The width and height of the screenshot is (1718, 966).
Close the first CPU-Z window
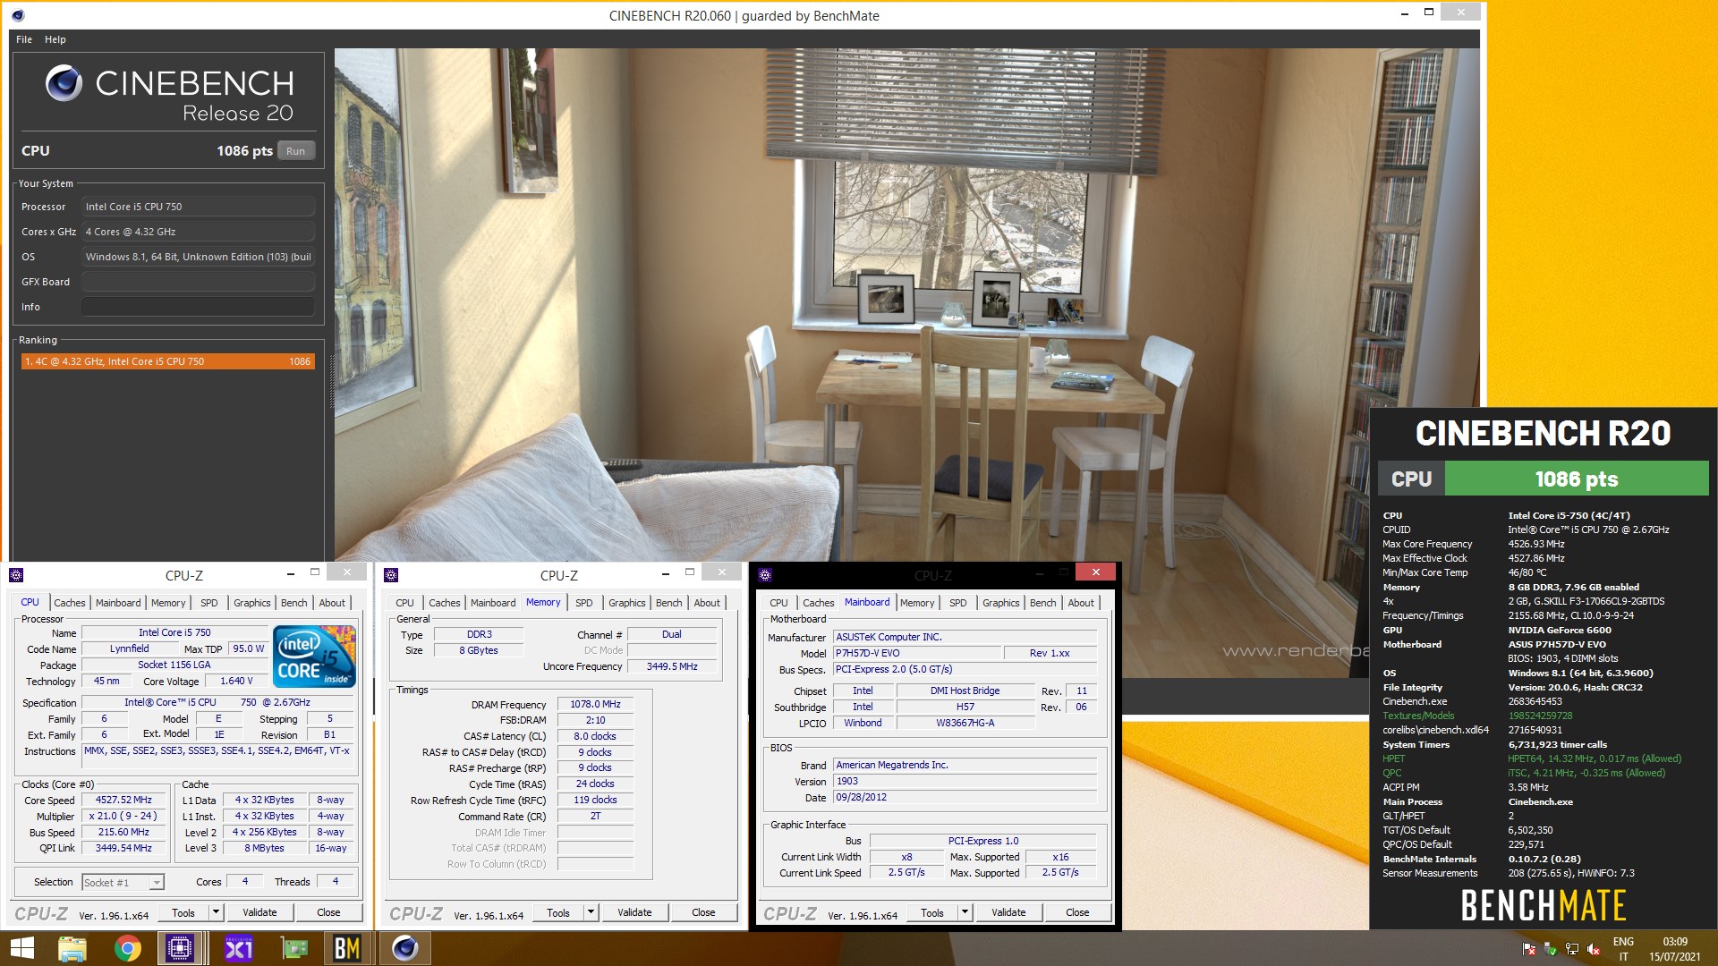point(346,572)
